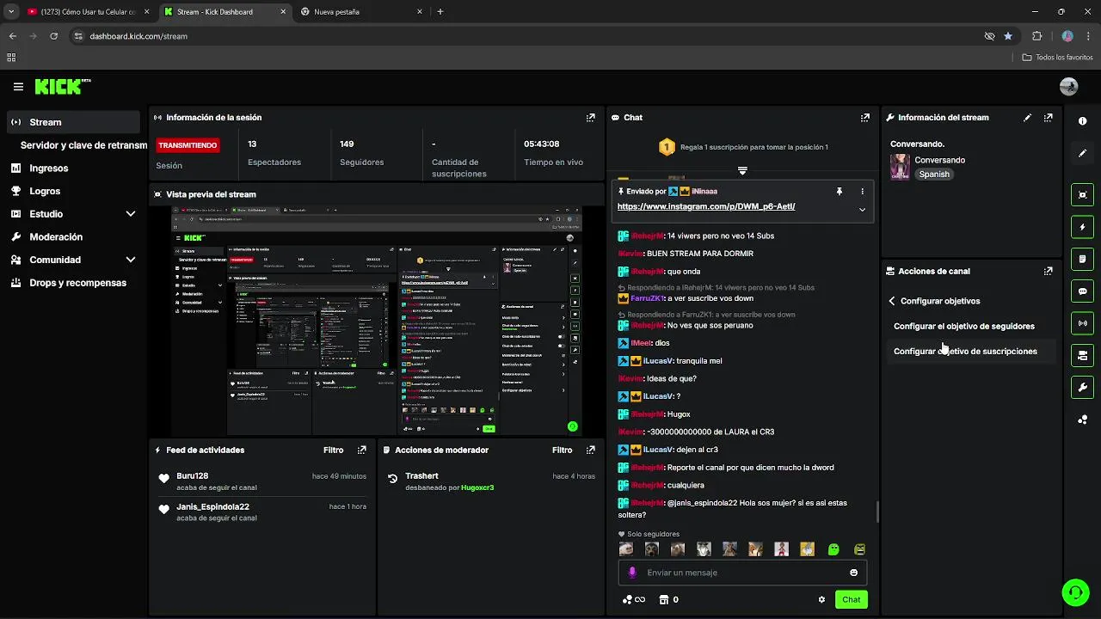The height and width of the screenshot is (619, 1101).
Task: Open Servidor y clave de retransmisión
Action: (83, 145)
